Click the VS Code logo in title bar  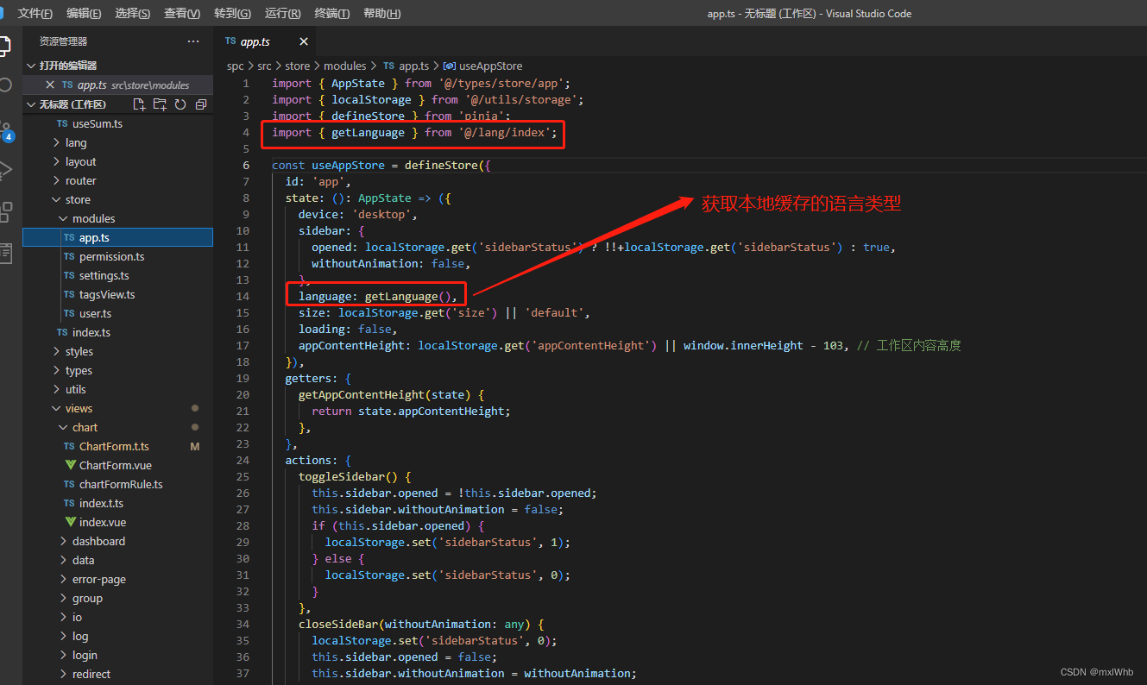[3, 13]
